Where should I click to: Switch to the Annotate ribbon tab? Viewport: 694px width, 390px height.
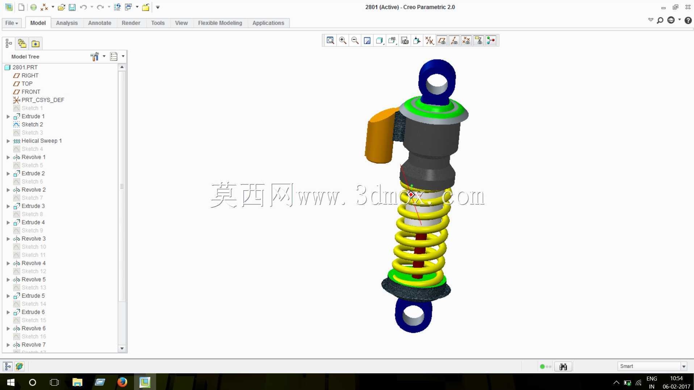100,23
